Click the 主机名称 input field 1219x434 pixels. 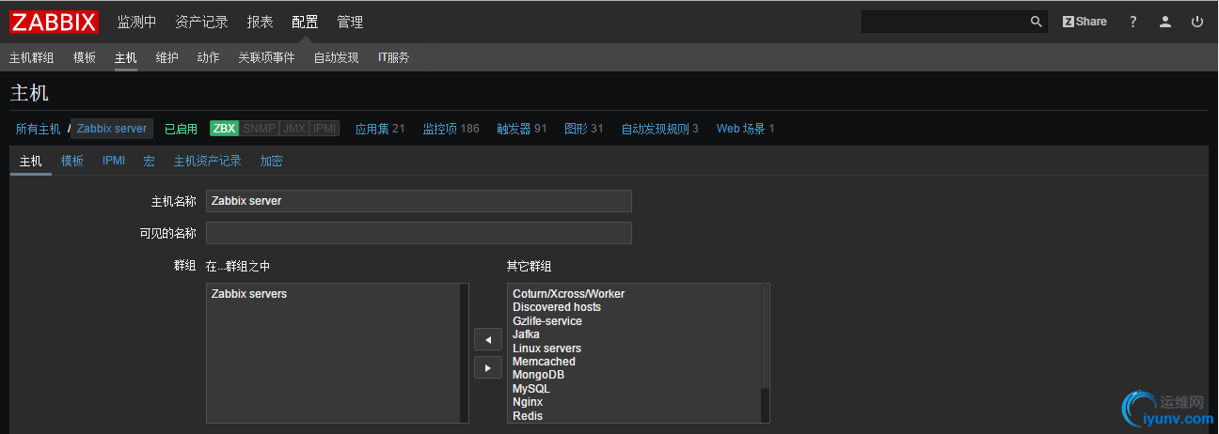click(419, 201)
